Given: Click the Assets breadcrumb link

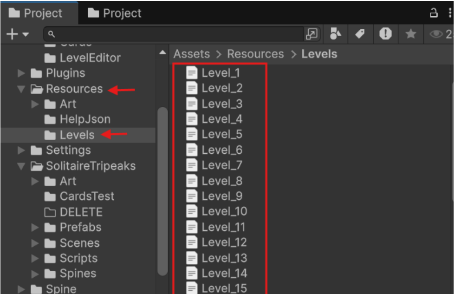Looking at the screenshot, I should point(191,54).
